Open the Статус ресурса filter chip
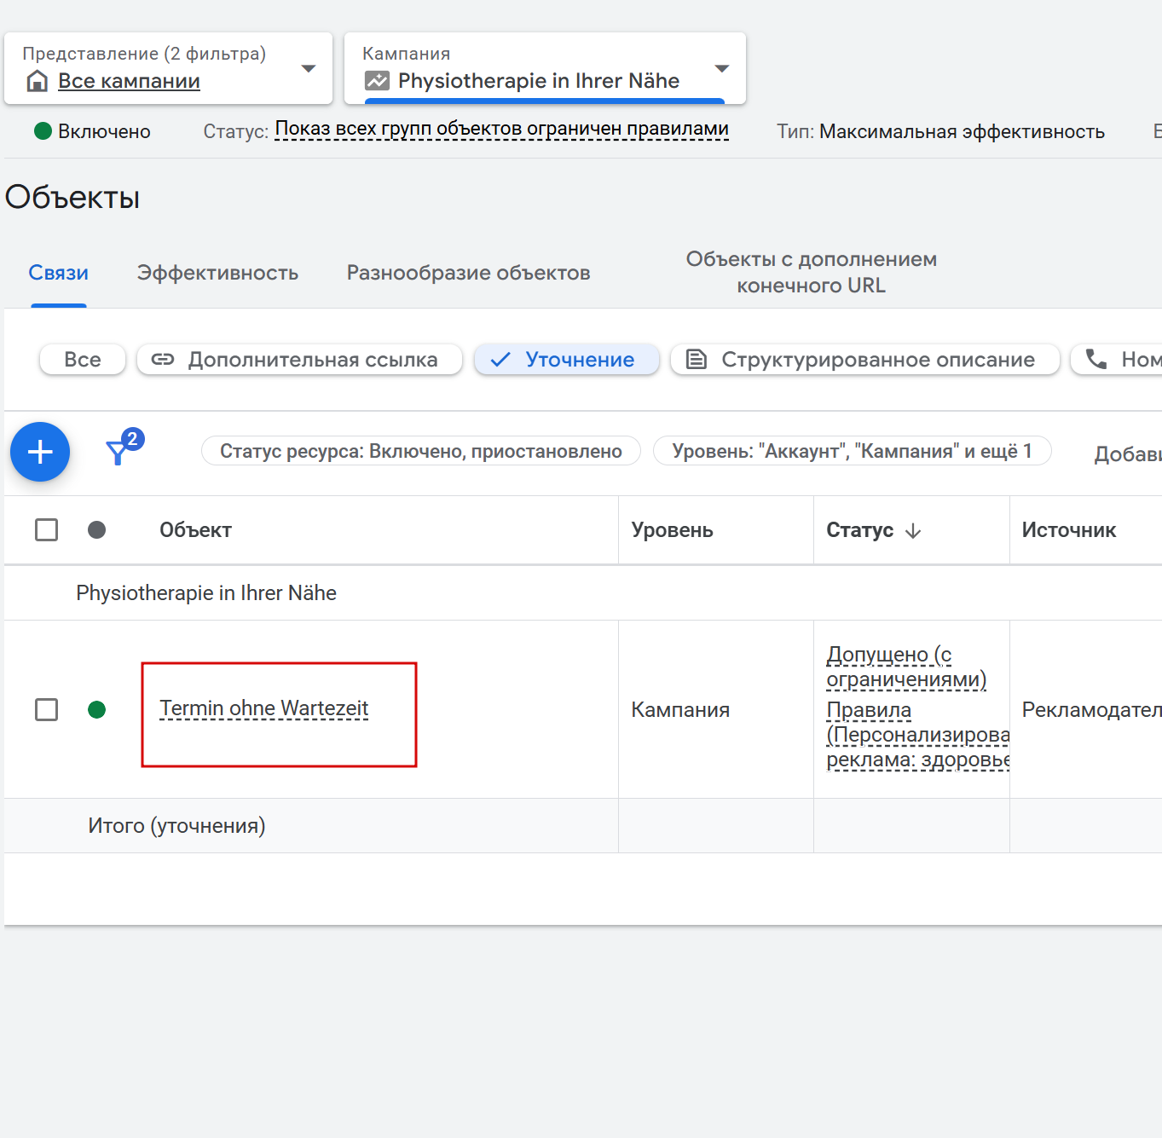This screenshot has width=1162, height=1138. 421,451
